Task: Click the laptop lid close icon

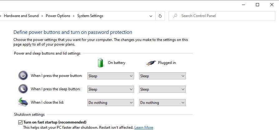Action: click(23, 102)
